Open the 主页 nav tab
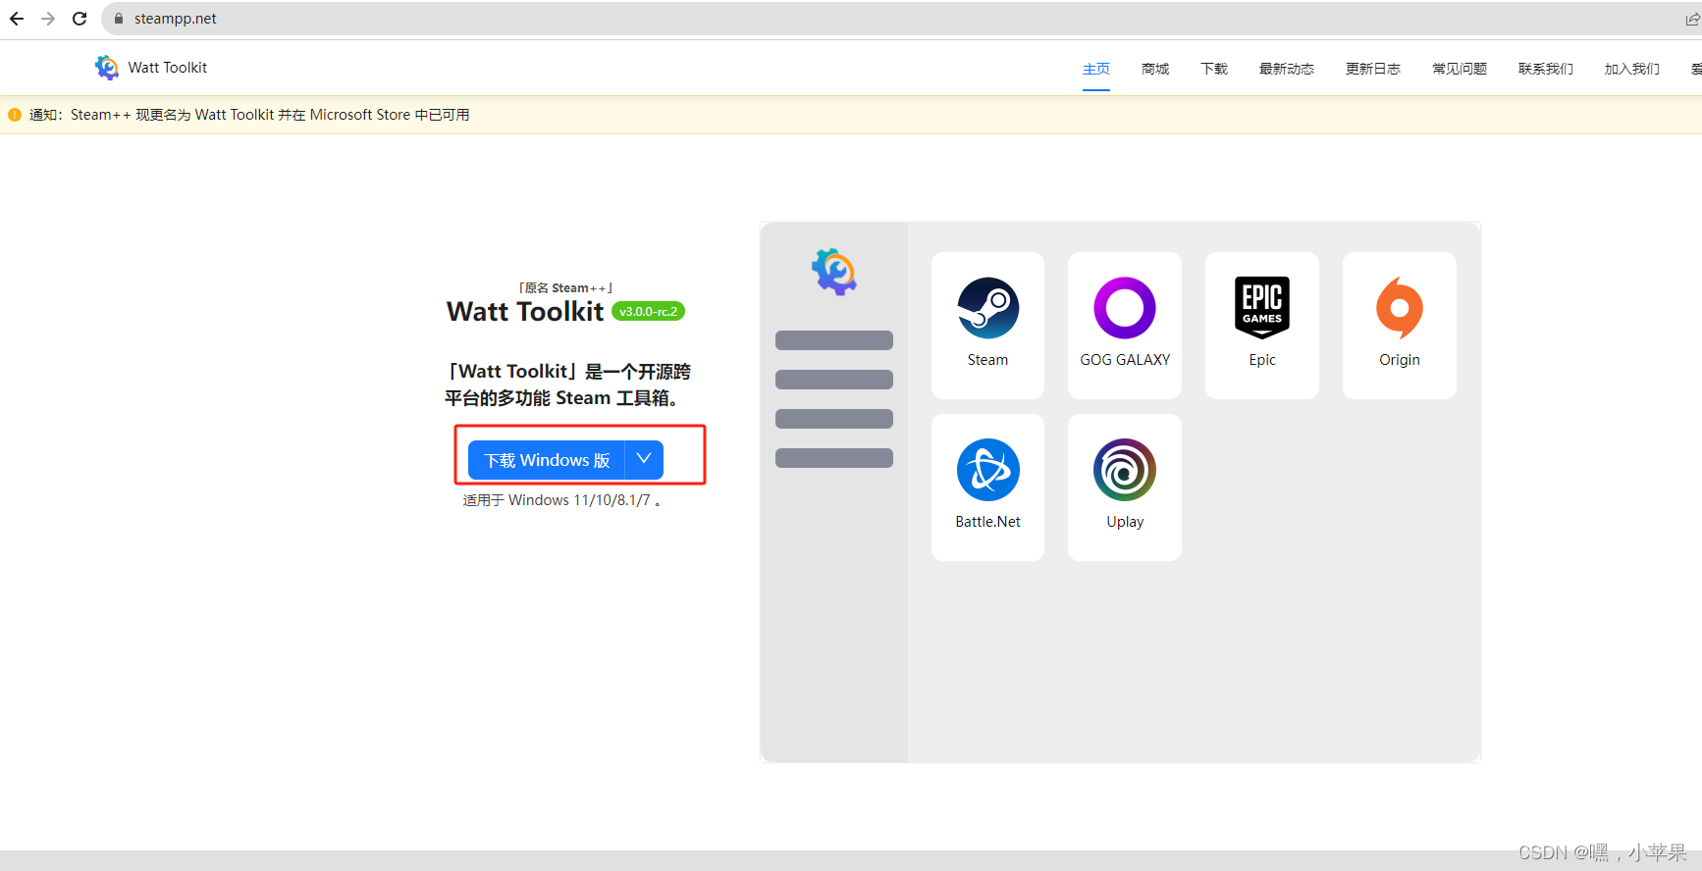1702x871 pixels. tap(1096, 69)
